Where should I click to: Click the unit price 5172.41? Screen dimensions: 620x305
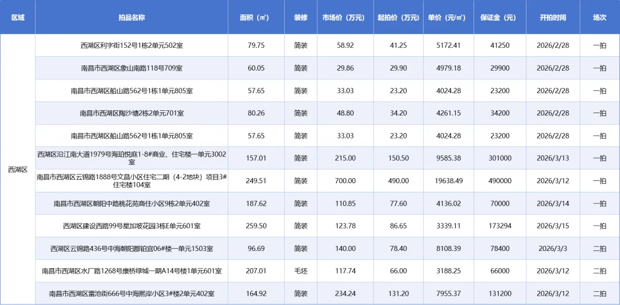[448, 45]
